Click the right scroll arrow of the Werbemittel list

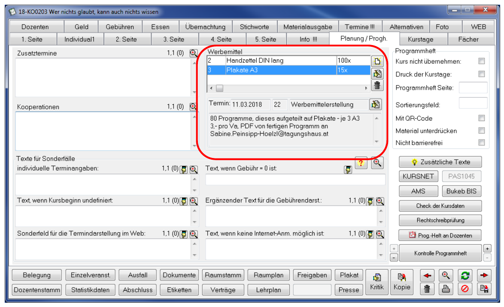tap(366, 88)
